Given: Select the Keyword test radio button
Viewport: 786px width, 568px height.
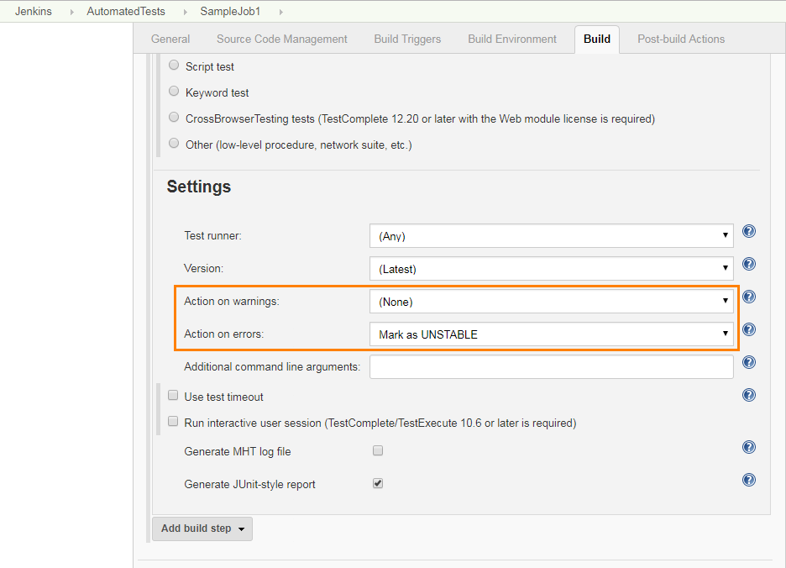Looking at the screenshot, I should click(x=174, y=91).
